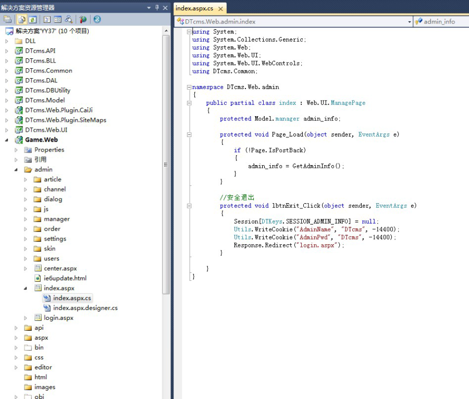Viewport: 469px width, 399px height.
Task: Close the index.aspx.cs document tab
Action: pyautogui.click(x=220, y=9)
